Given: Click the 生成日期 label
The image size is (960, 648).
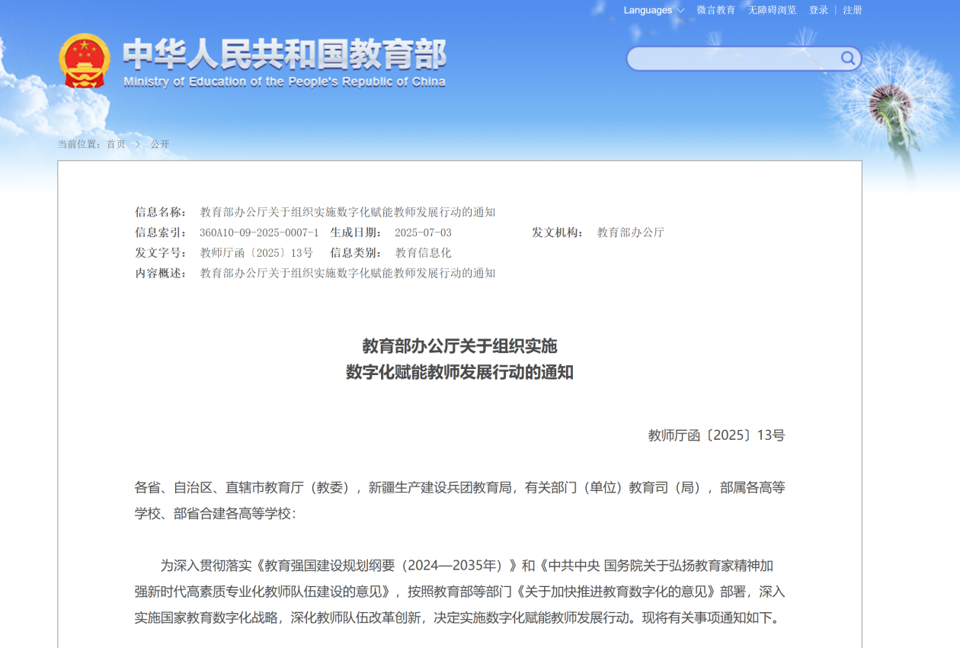Looking at the screenshot, I should tap(356, 233).
